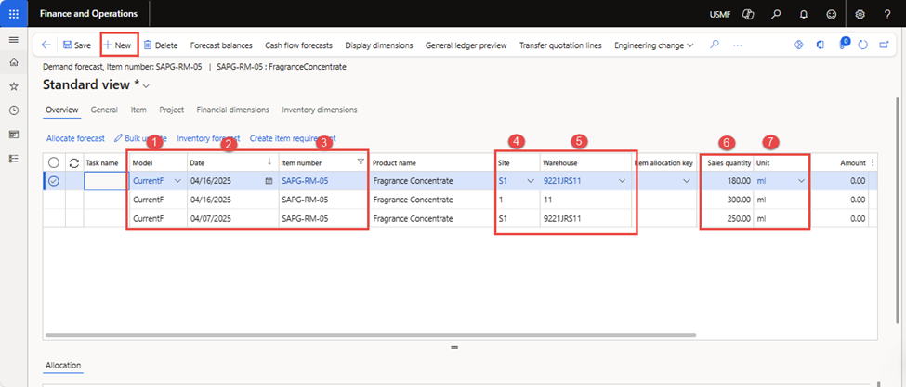Click the Bulk update link
Screen dimensions: 906x387
(x=141, y=138)
